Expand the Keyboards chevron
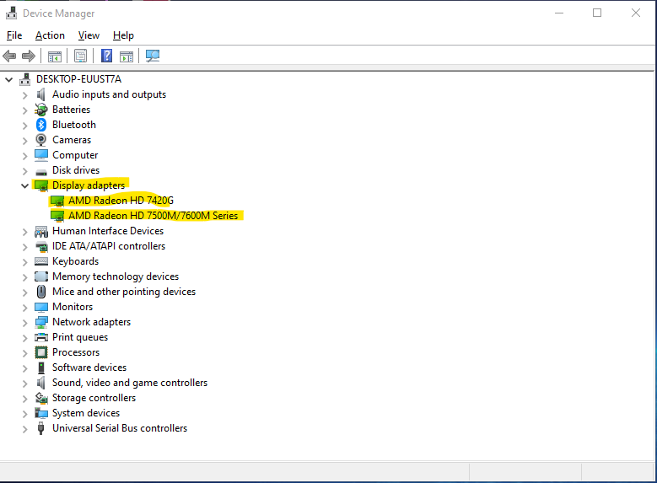 coord(24,262)
